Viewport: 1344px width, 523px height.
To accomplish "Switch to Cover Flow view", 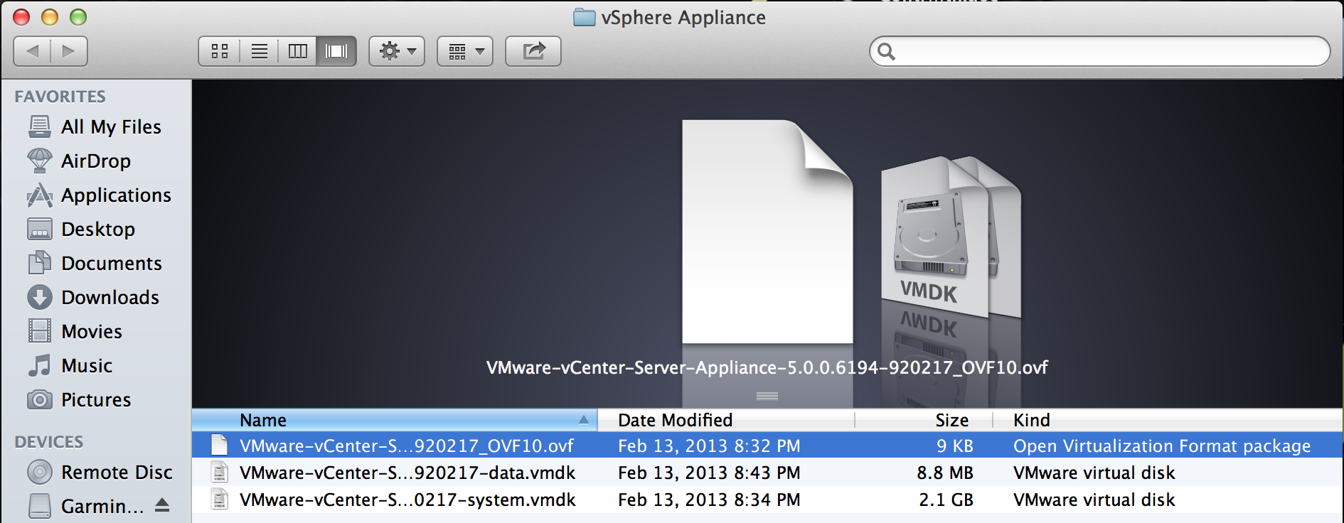I will (x=336, y=51).
